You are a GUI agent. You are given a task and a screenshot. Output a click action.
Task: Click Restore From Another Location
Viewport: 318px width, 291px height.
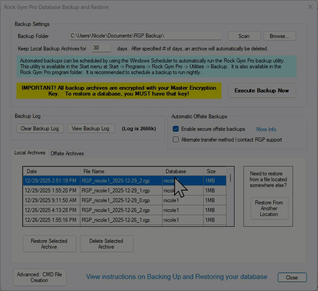point(269,208)
